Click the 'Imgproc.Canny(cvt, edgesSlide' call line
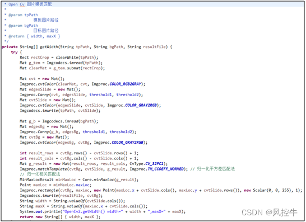Viewport: 306px width, 222px height. tap(81, 95)
